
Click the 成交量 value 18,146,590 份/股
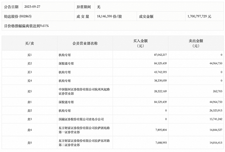point(109,16)
